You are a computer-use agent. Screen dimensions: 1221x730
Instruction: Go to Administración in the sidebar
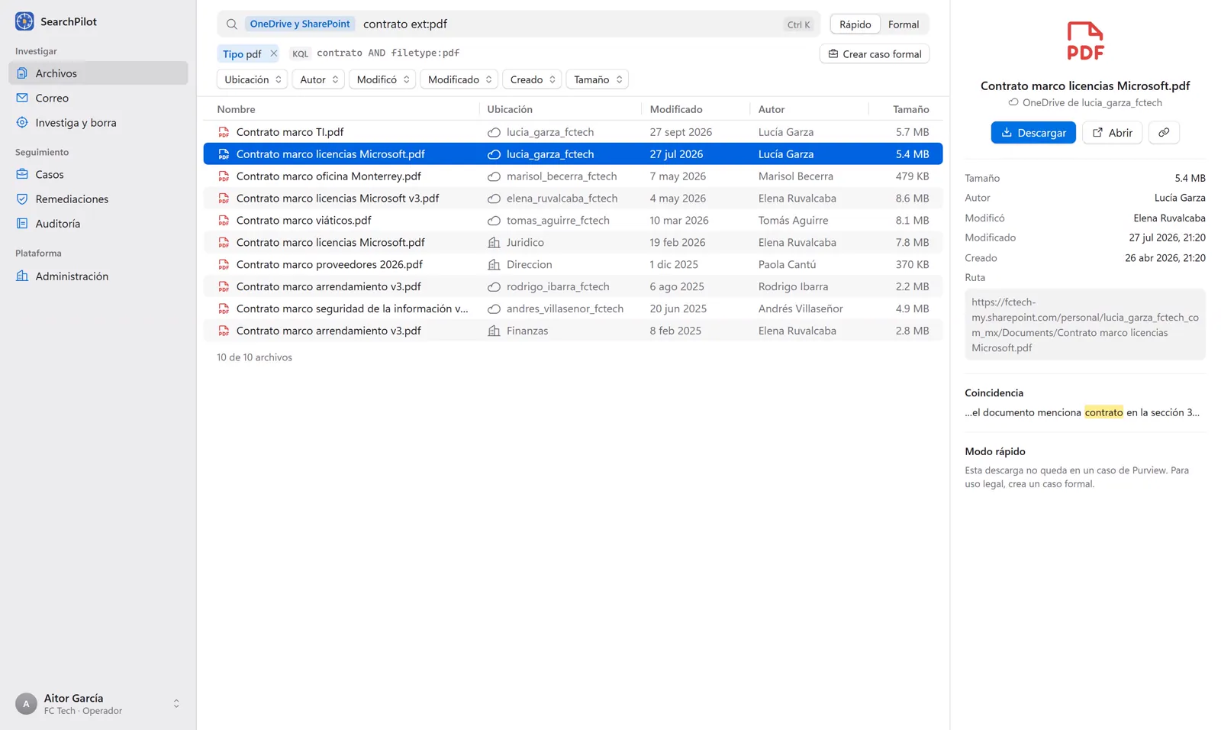click(x=98, y=276)
